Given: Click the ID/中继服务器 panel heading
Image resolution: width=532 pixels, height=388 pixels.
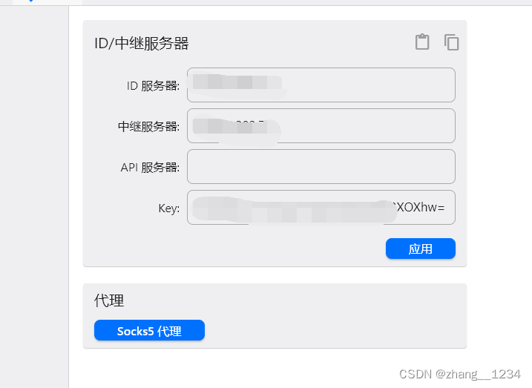Looking at the screenshot, I should (142, 44).
